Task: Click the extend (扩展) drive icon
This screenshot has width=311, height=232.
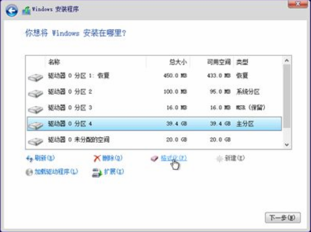Action: pos(97,172)
